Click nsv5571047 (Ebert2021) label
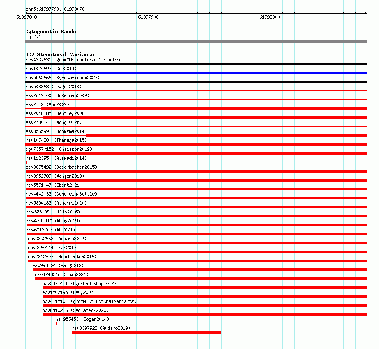The height and width of the screenshot is (349, 379). (54, 185)
